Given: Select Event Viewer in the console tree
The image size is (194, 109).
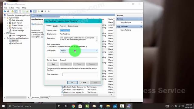Looking at the screenshot, I should click(x=17, y=23).
